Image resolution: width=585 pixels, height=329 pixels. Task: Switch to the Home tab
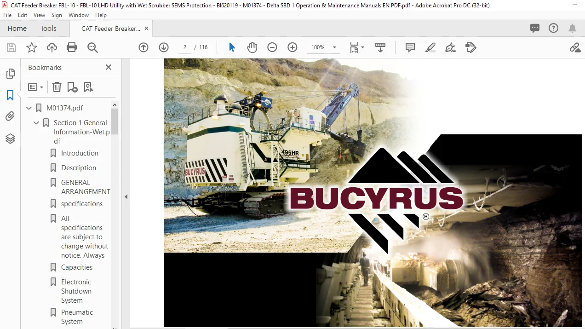(x=17, y=29)
